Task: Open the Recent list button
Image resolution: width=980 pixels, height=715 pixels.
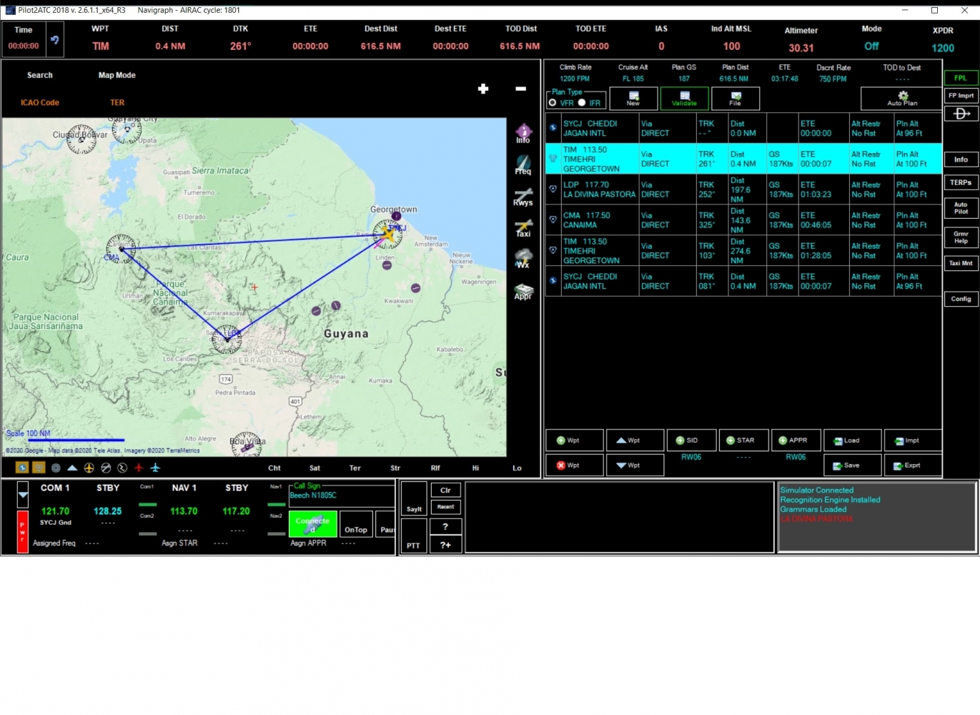Action: 445,507
